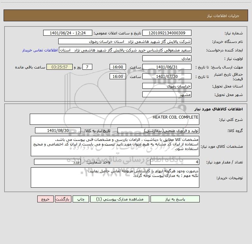Click the label اولویت نیاز
Viewport: 252px width, 244px height.
pos(233,59)
